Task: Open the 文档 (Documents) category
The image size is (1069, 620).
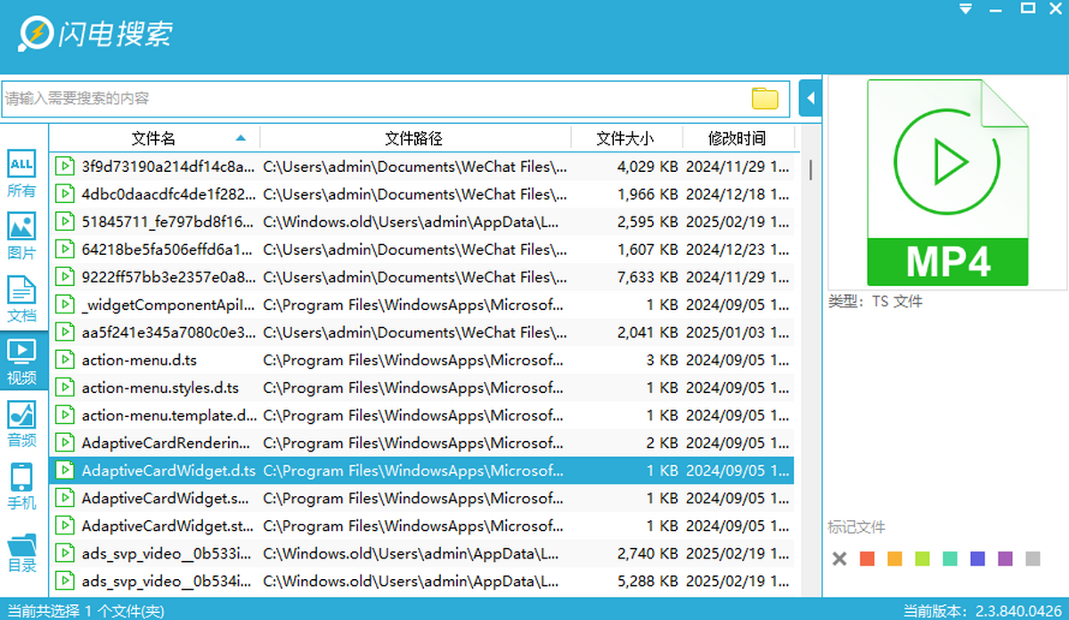Action: point(21,298)
